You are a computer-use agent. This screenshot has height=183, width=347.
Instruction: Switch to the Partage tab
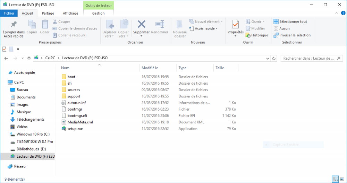pyautogui.click(x=48, y=13)
